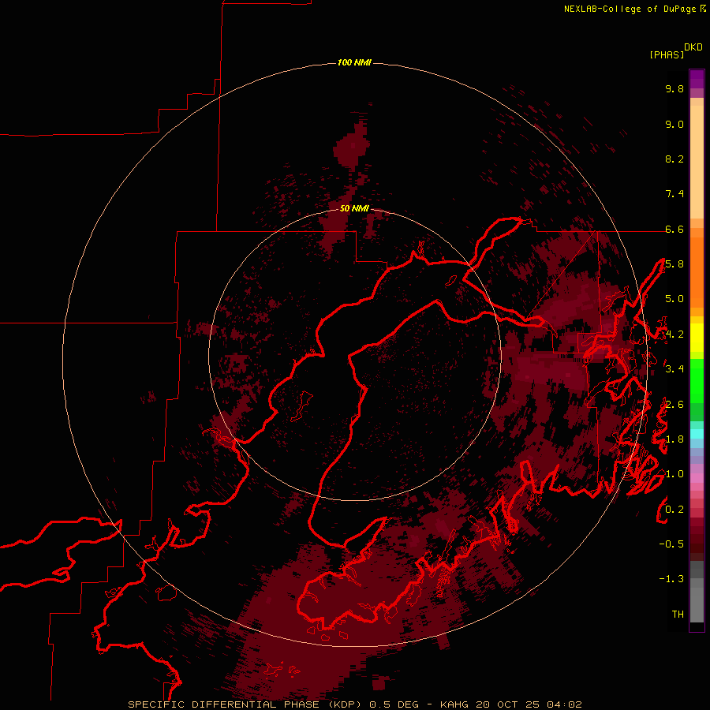Click the 6.6 value on the color scale
This screenshot has width=710, height=710.
pyautogui.click(x=674, y=229)
